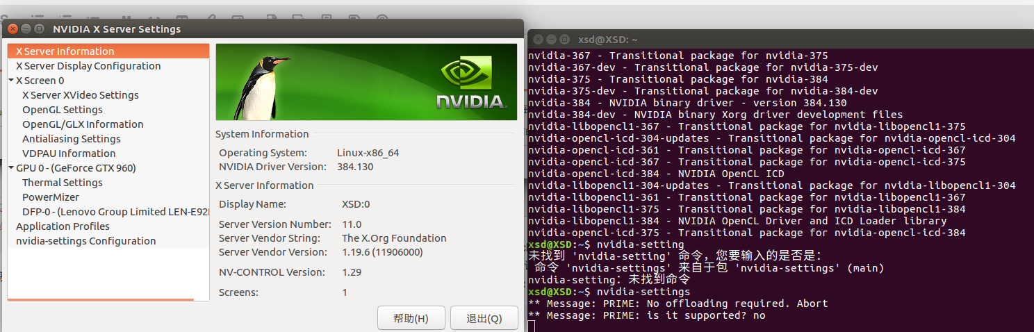Open Thermal Settings page

point(63,183)
